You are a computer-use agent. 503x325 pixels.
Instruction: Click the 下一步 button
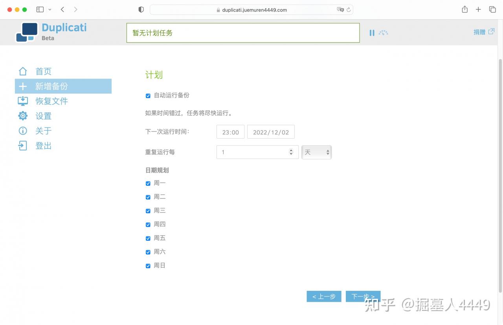coord(363,296)
